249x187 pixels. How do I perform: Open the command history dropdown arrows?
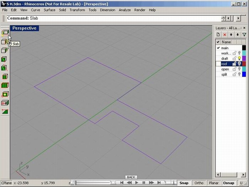[224, 19]
